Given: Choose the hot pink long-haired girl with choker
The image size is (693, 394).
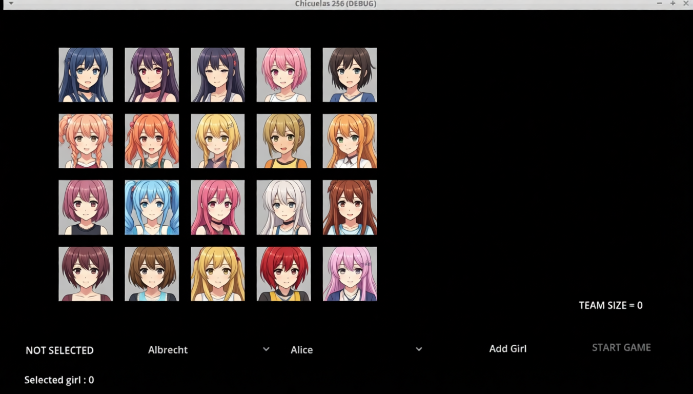Looking at the screenshot, I should pyautogui.click(x=218, y=207).
